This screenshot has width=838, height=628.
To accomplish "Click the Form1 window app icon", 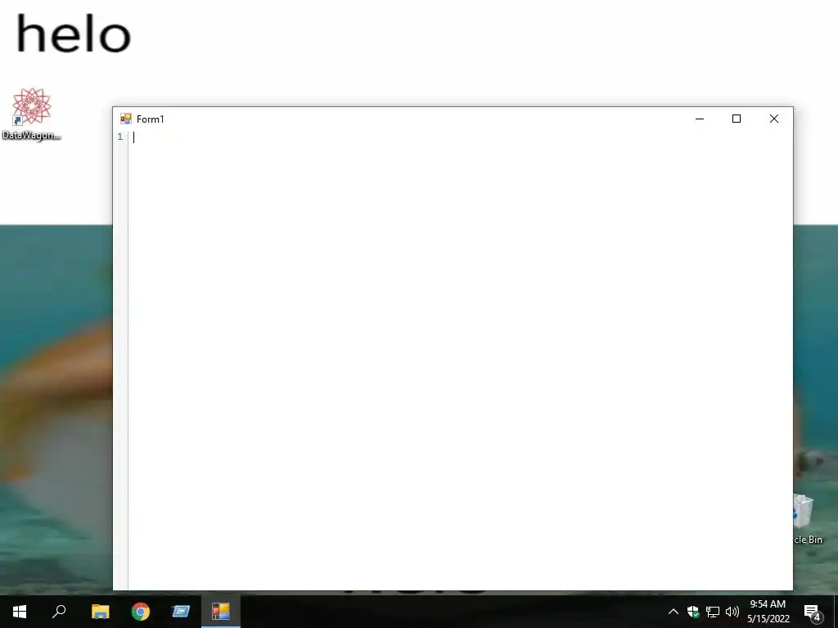I will click(x=125, y=119).
